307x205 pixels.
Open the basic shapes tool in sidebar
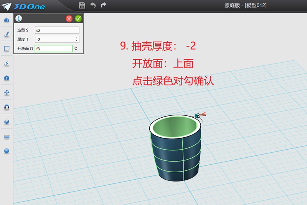[x=7, y=20]
